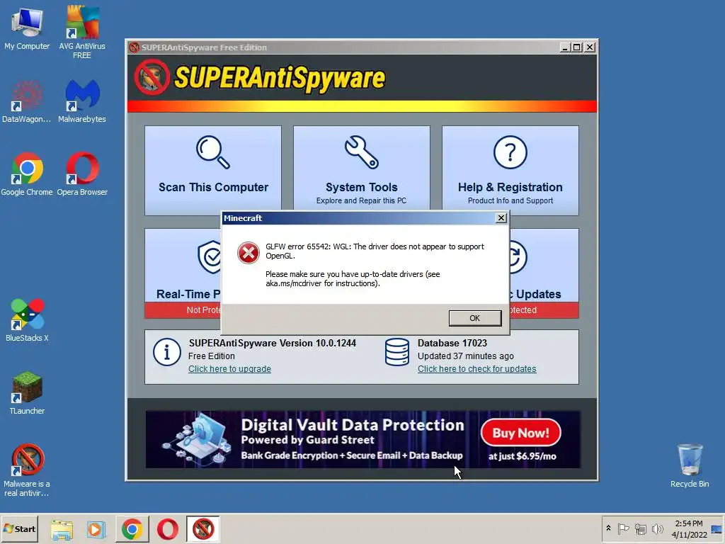Open System Tools tile
Image resolution: width=725 pixels, height=544 pixels.
coord(362,167)
